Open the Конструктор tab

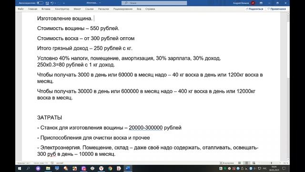[62, 9]
